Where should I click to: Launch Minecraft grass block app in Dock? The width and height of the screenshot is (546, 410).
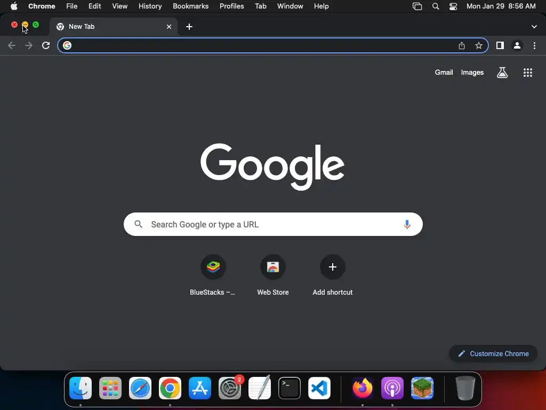[422, 388]
